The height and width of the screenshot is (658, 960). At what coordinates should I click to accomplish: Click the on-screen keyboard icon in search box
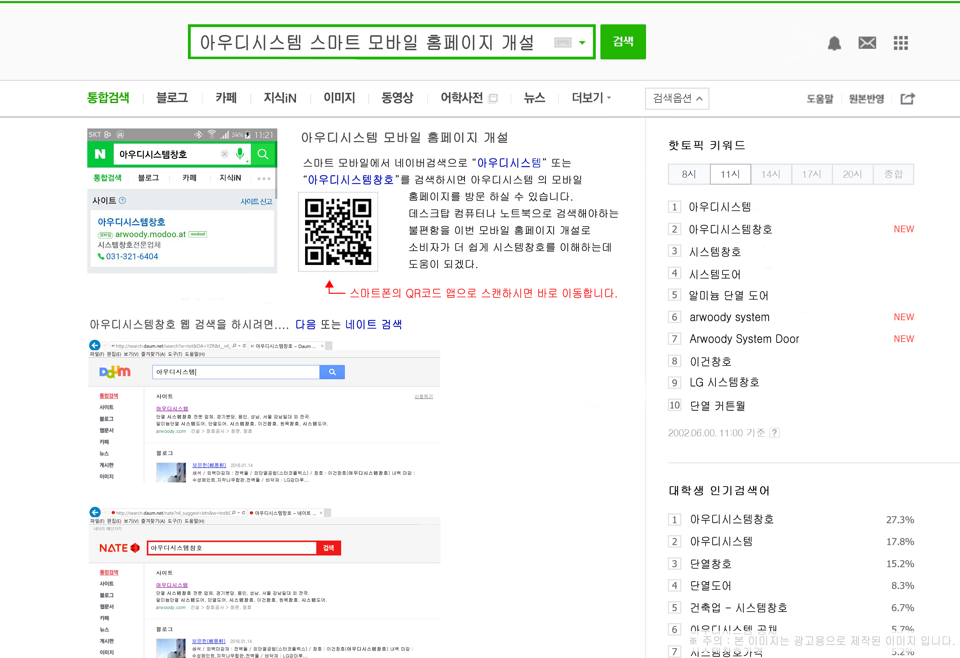[x=563, y=42]
